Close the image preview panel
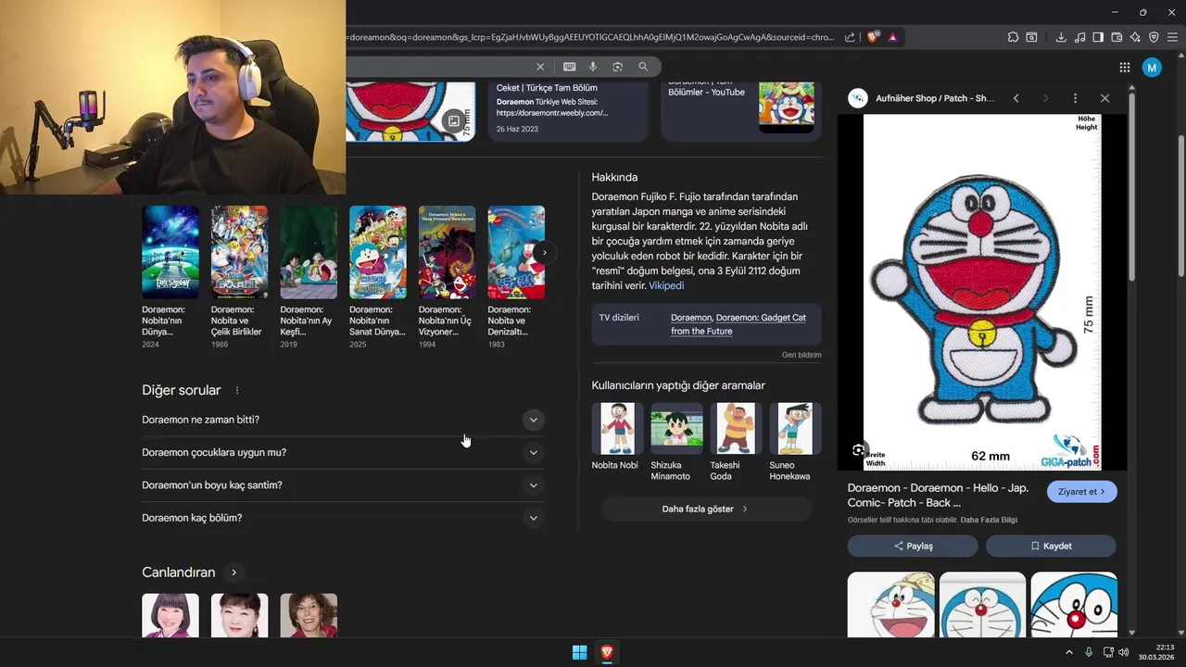This screenshot has width=1186, height=667. 1104,98
